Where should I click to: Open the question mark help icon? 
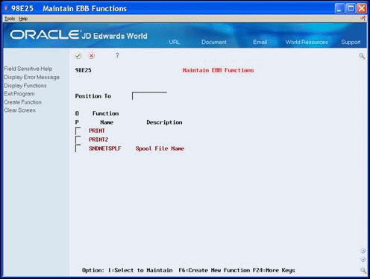117,56
